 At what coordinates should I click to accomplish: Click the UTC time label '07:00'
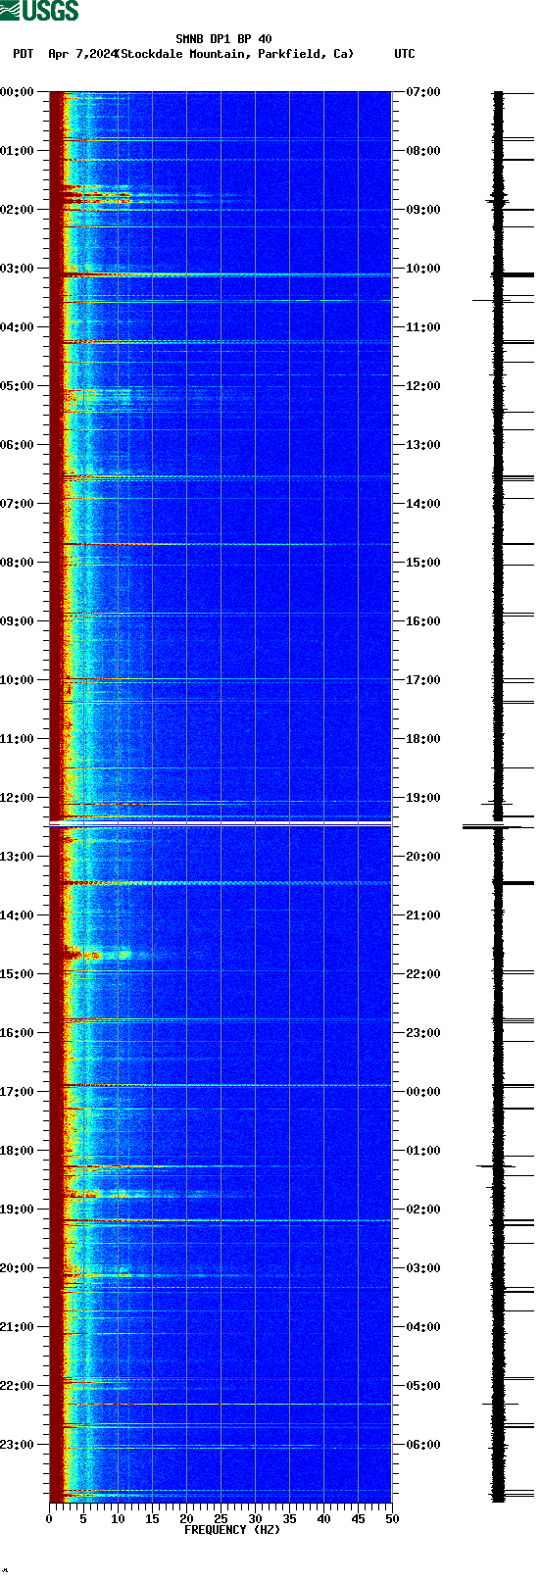click(x=423, y=92)
